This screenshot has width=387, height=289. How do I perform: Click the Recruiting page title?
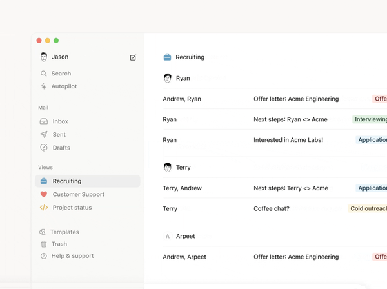point(190,57)
